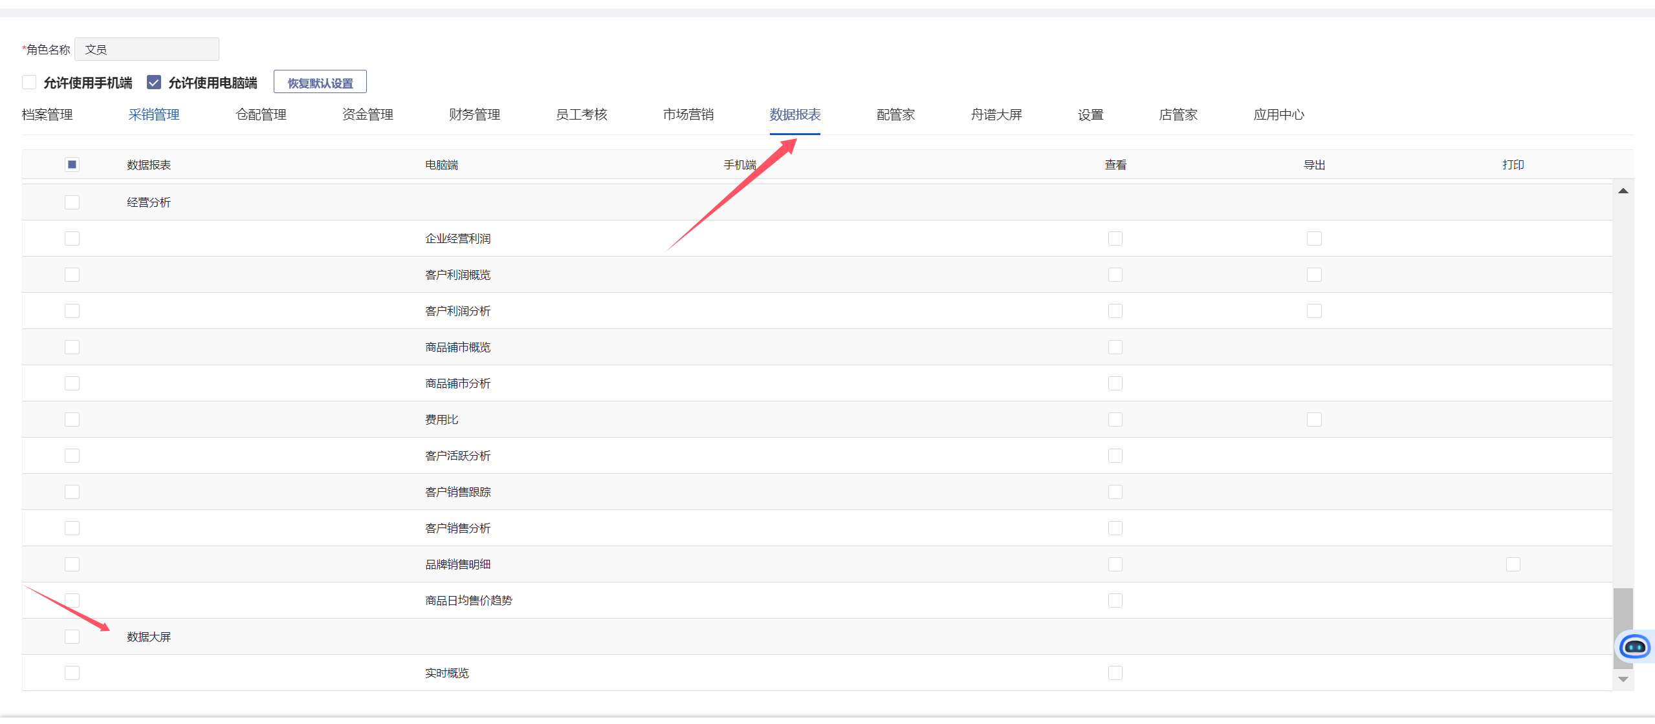The width and height of the screenshot is (1655, 724).
Task: Select the 舟谱大屏 tab
Action: (x=996, y=114)
